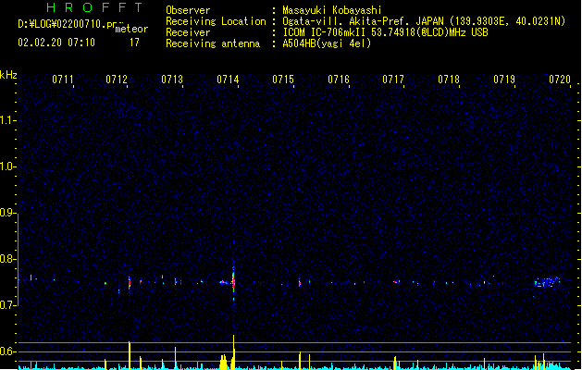Click the 0715 time marker
This screenshot has width=582, height=370.
283,79
